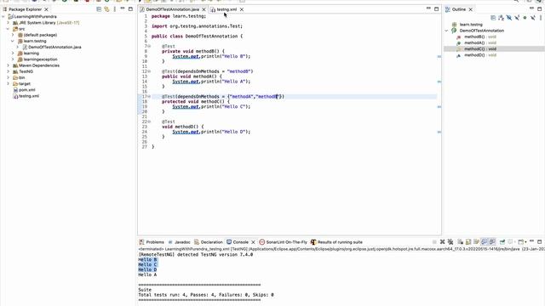Viewport: 545px width, 306px height.
Task: Toggle Hide Non-Public Members green dot
Action: coord(525,18)
